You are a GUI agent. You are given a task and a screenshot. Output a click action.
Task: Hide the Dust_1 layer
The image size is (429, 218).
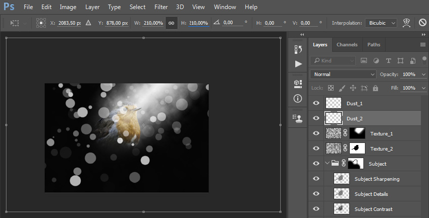(316, 103)
